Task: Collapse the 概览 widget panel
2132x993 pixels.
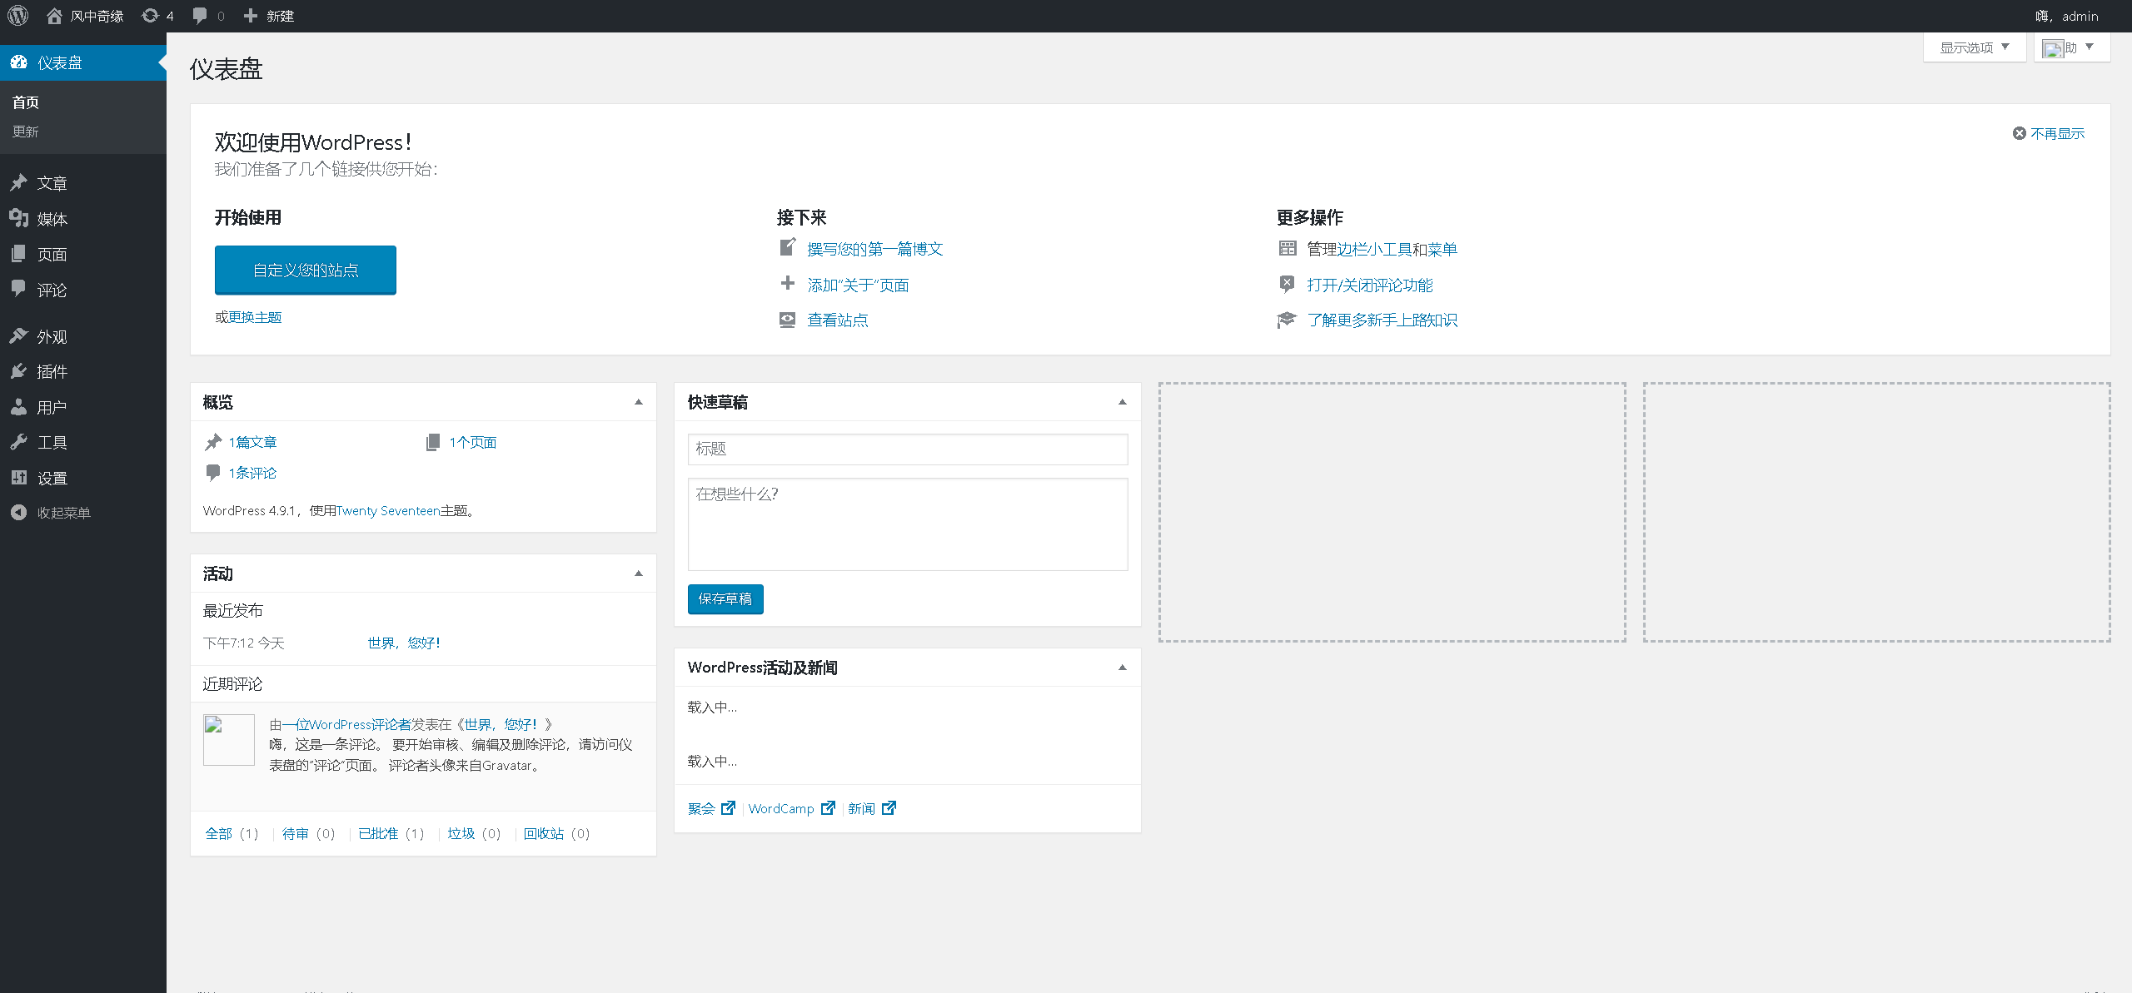Action: (639, 402)
